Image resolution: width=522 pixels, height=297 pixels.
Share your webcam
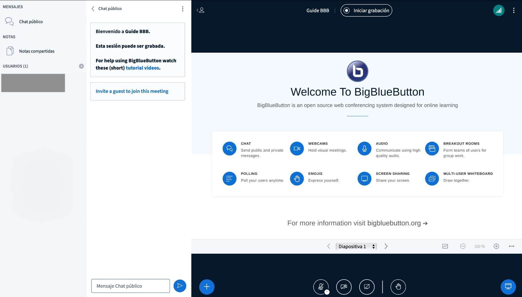(x=344, y=287)
